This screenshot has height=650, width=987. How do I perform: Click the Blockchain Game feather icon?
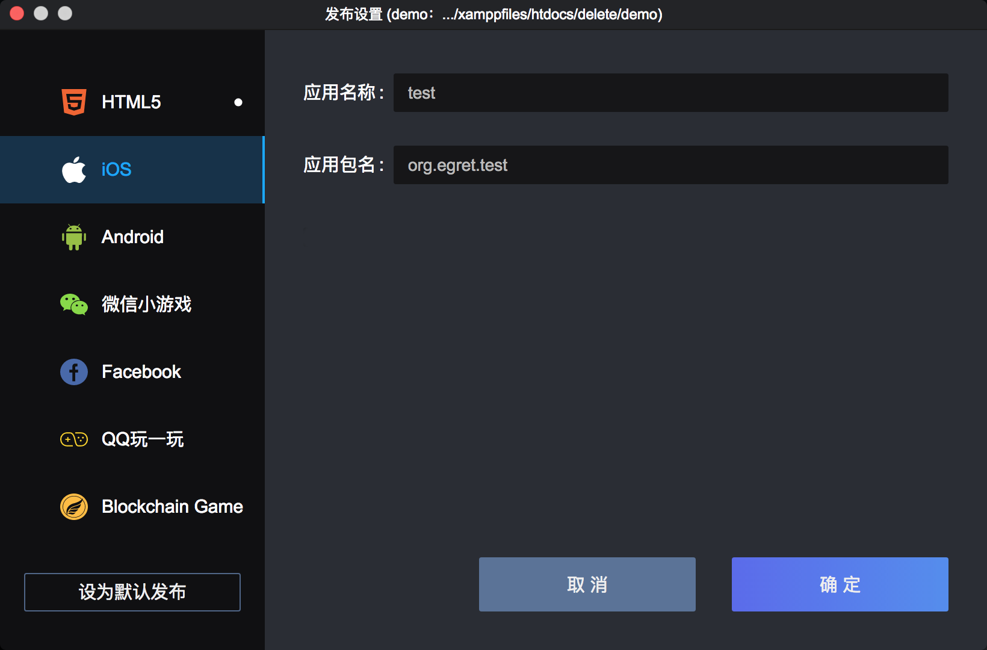tap(74, 507)
